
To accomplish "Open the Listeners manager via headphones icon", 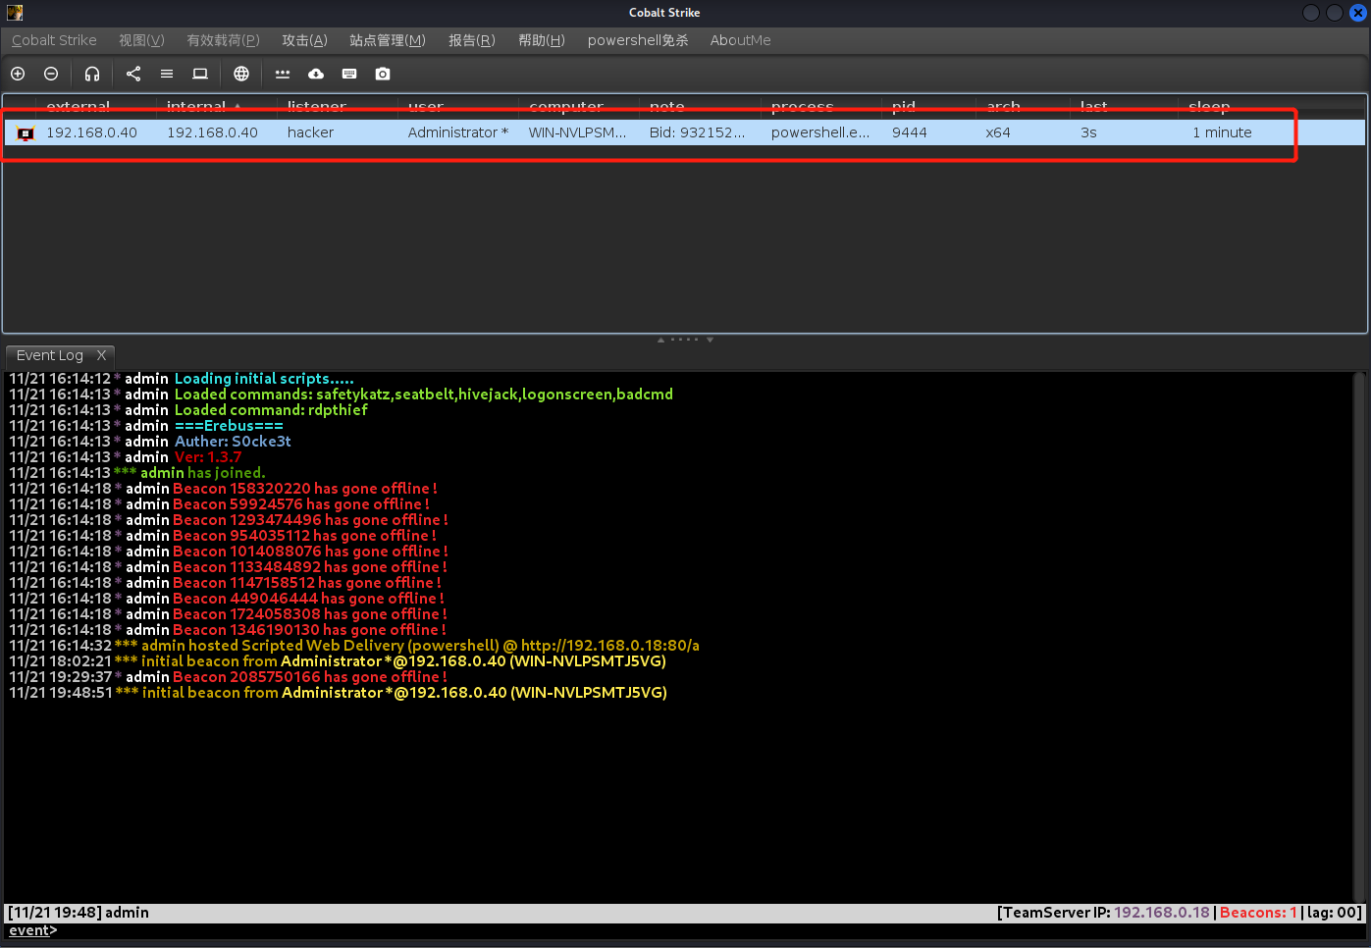I will [92, 74].
